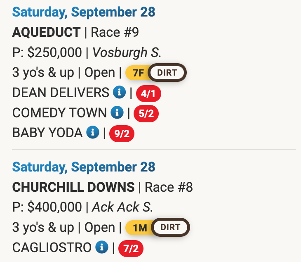This screenshot has height=262, width=301.
Task: Click the Vosburgh S. race name
Action: click(127, 52)
